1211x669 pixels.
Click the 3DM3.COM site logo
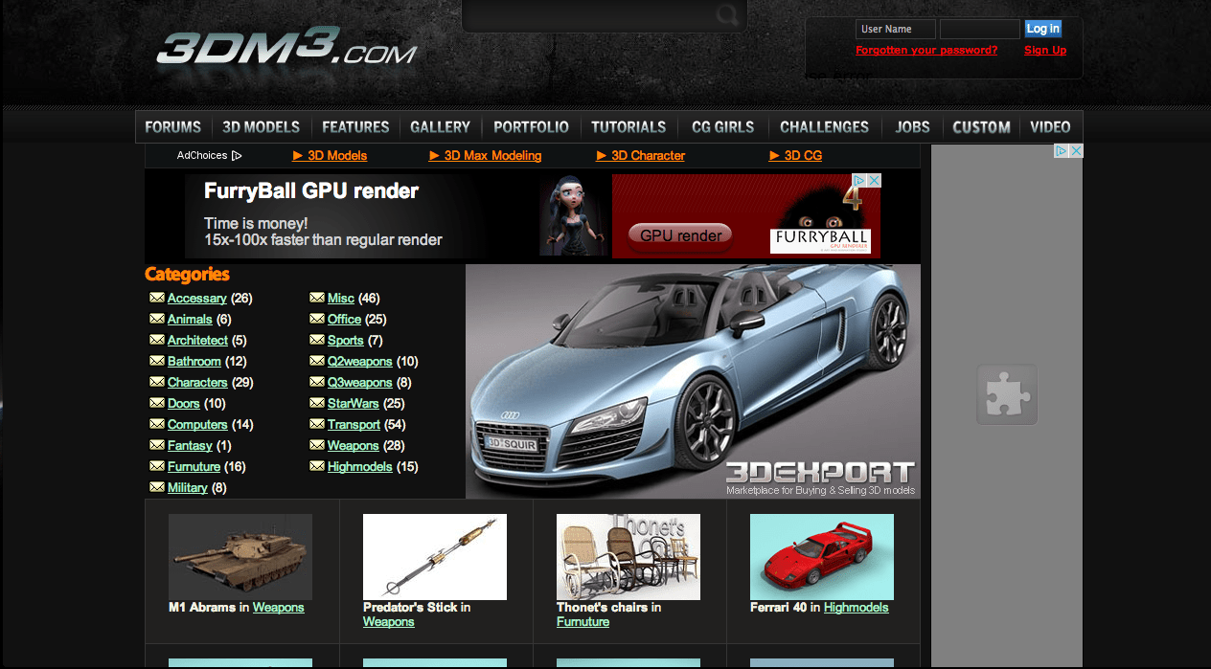[286, 47]
